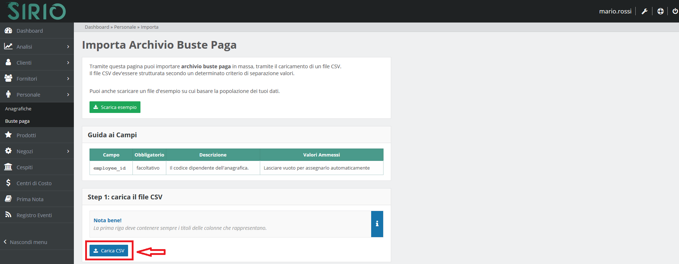Click the wrench settings icon in header
Viewport: 679px width, 264px height.
(x=644, y=11)
